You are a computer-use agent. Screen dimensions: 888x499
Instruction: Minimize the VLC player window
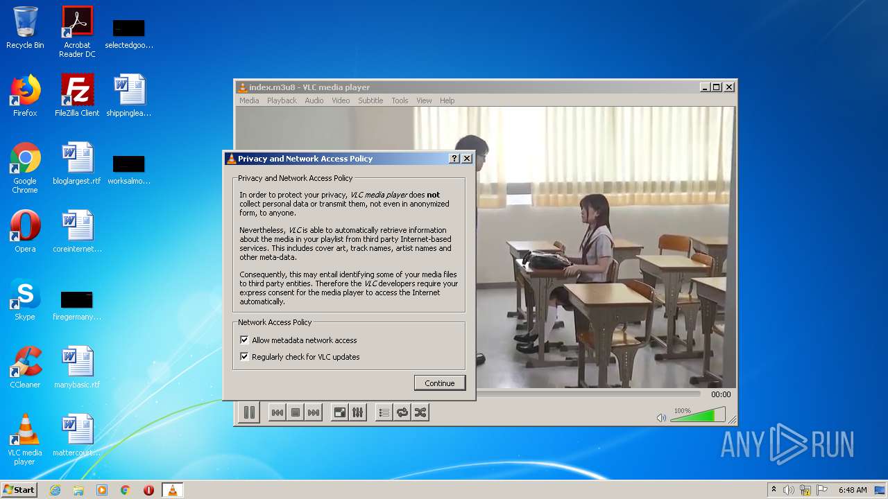coord(705,87)
